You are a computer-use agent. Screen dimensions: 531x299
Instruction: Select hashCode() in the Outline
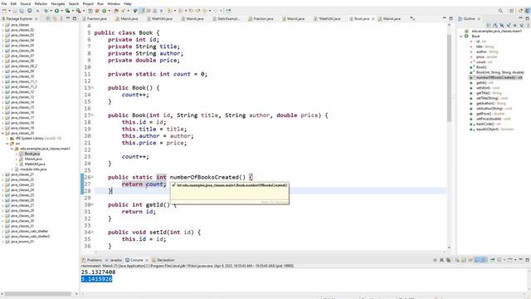coord(488,124)
